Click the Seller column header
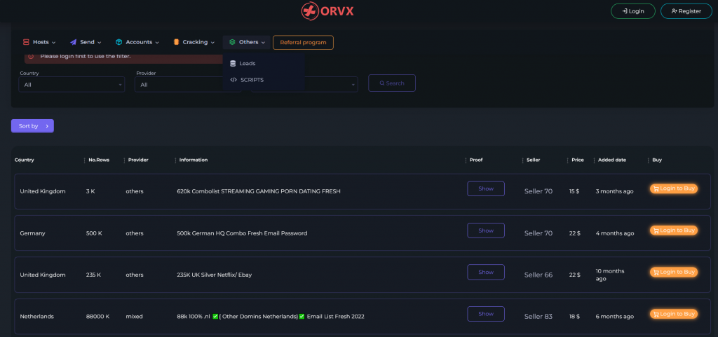718x337 pixels. [533, 160]
